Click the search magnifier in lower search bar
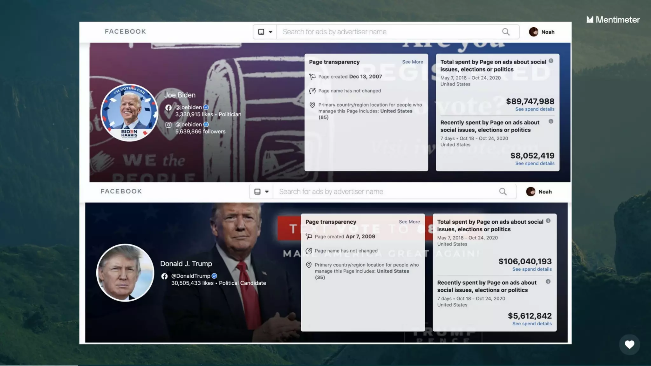The image size is (651, 366). click(x=503, y=192)
